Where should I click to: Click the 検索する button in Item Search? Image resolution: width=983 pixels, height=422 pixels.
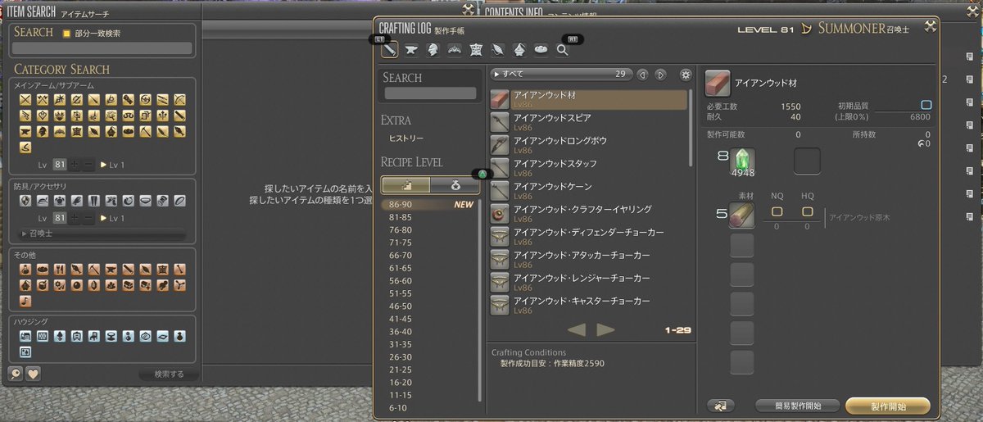tap(167, 374)
